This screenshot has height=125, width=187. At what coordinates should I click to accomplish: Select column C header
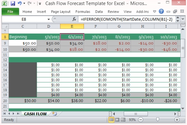pyautogui.click(x=23, y=26)
